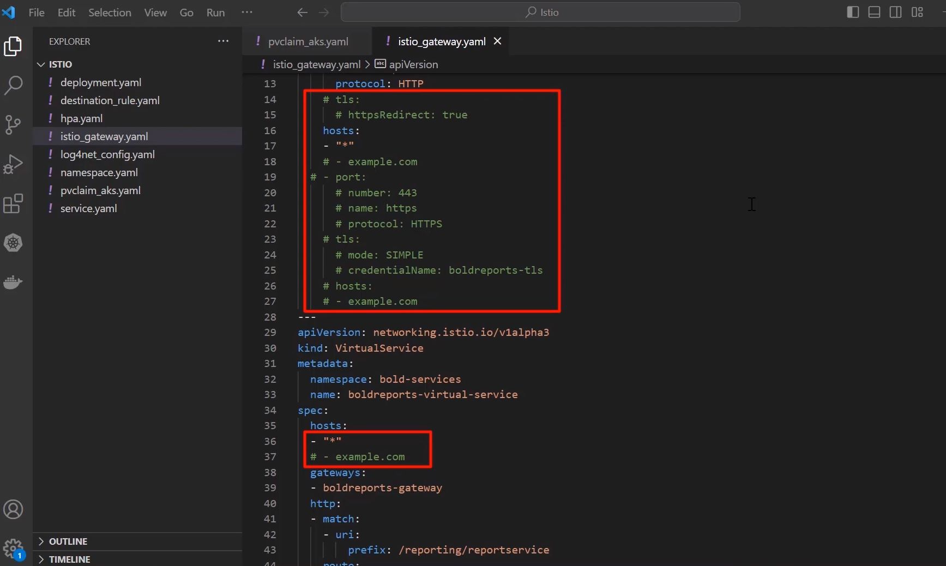Switch to the pvclaim_aks.yaml tab

point(308,41)
